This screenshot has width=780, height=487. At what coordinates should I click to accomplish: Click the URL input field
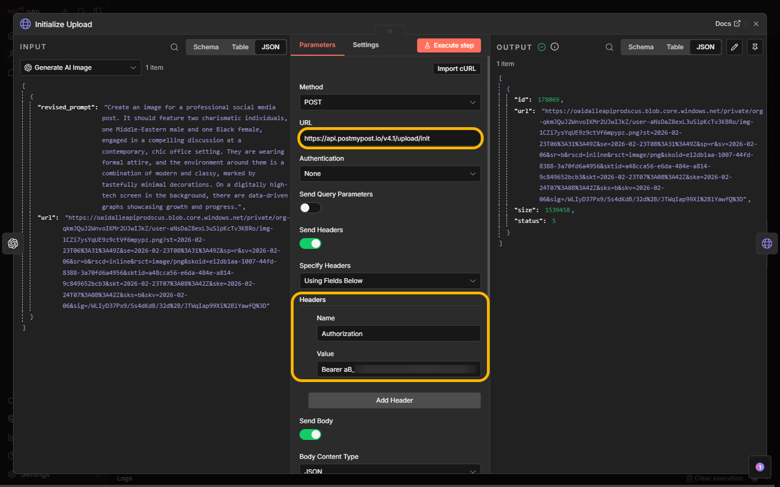[x=389, y=139]
